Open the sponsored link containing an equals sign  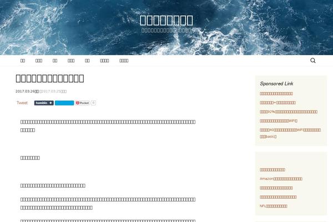click(x=277, y=103)
